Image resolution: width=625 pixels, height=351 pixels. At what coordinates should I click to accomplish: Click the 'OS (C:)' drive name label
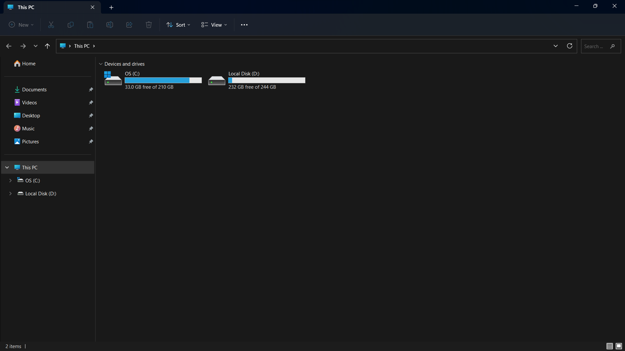pos(132,74)
